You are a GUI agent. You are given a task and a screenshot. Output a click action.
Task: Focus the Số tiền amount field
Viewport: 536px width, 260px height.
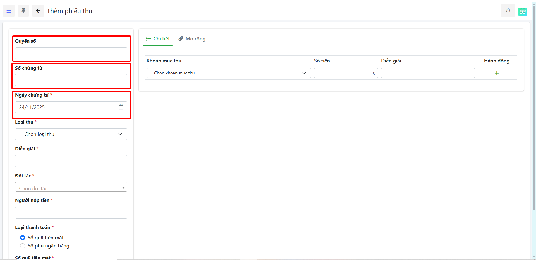[346, 73]
